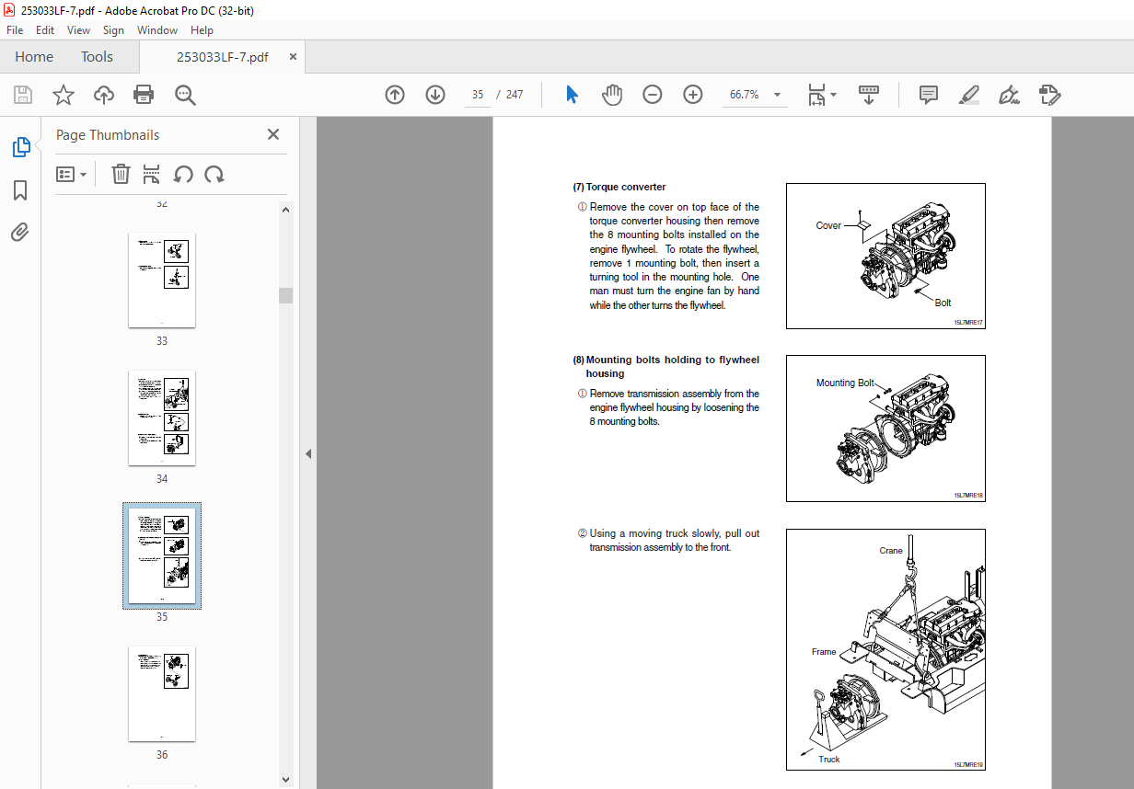Go to next page arrow

(x=435, y=95)
